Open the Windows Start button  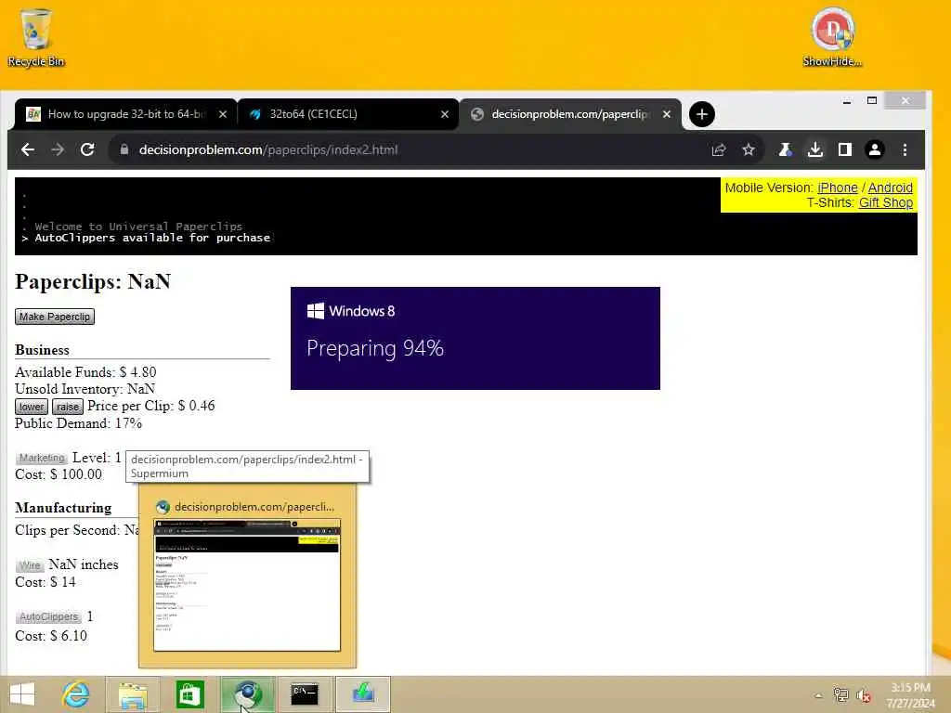tap(23, 694)
